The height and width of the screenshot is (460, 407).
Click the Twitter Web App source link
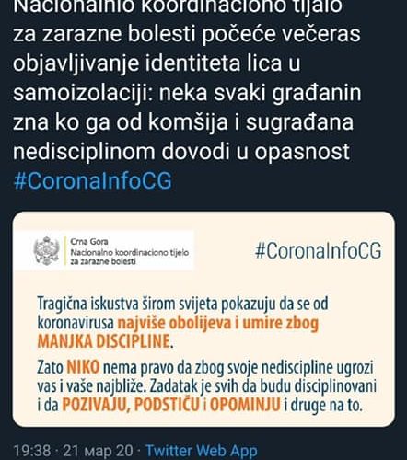202,451
